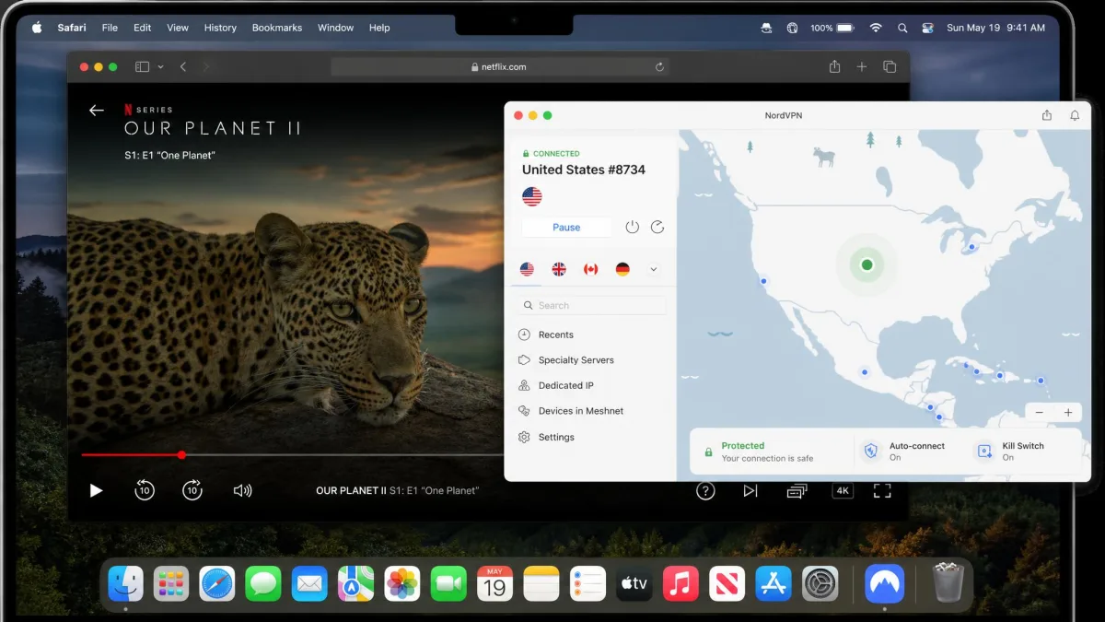Open the Netflix player help icon
This screenshot has width=1105, height=622.
pyautogui.click(x=705, y=491)
